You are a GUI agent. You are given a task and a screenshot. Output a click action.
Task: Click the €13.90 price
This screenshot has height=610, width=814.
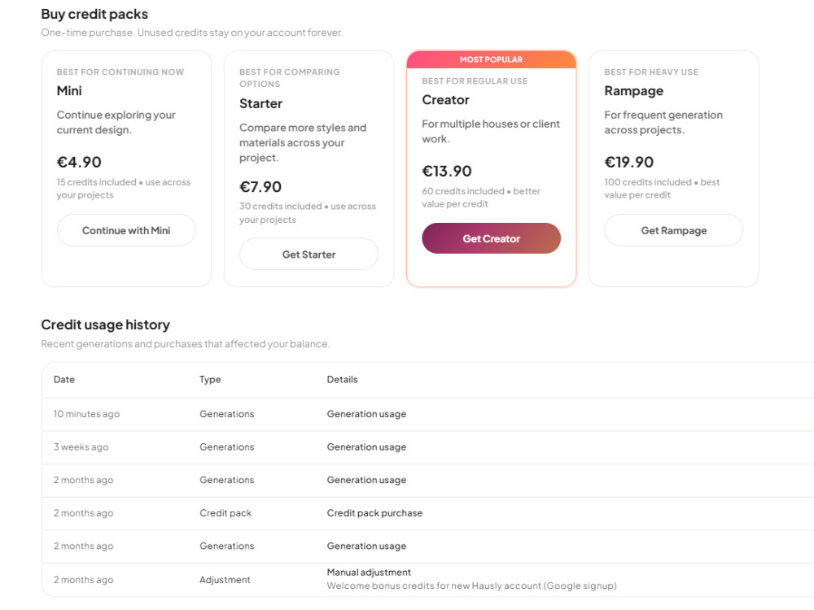point(446,171)
